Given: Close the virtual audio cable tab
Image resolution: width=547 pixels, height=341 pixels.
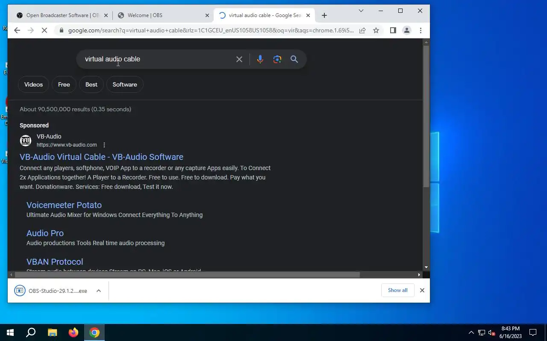Looking at the screenshot, I should pyautogui.click(x=308, y=15).
